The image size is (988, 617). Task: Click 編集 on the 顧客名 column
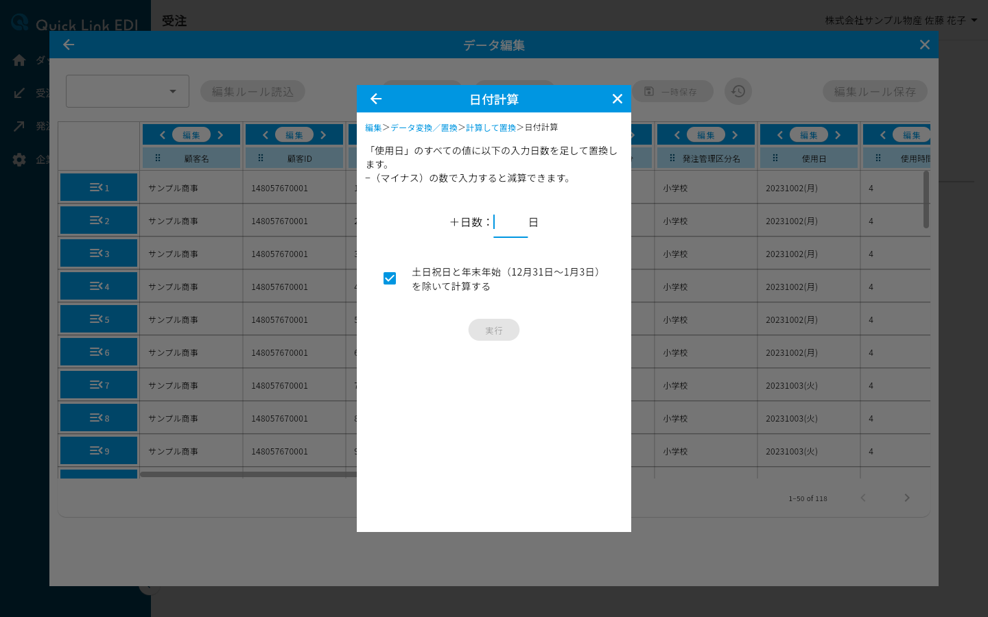[191, 135]
